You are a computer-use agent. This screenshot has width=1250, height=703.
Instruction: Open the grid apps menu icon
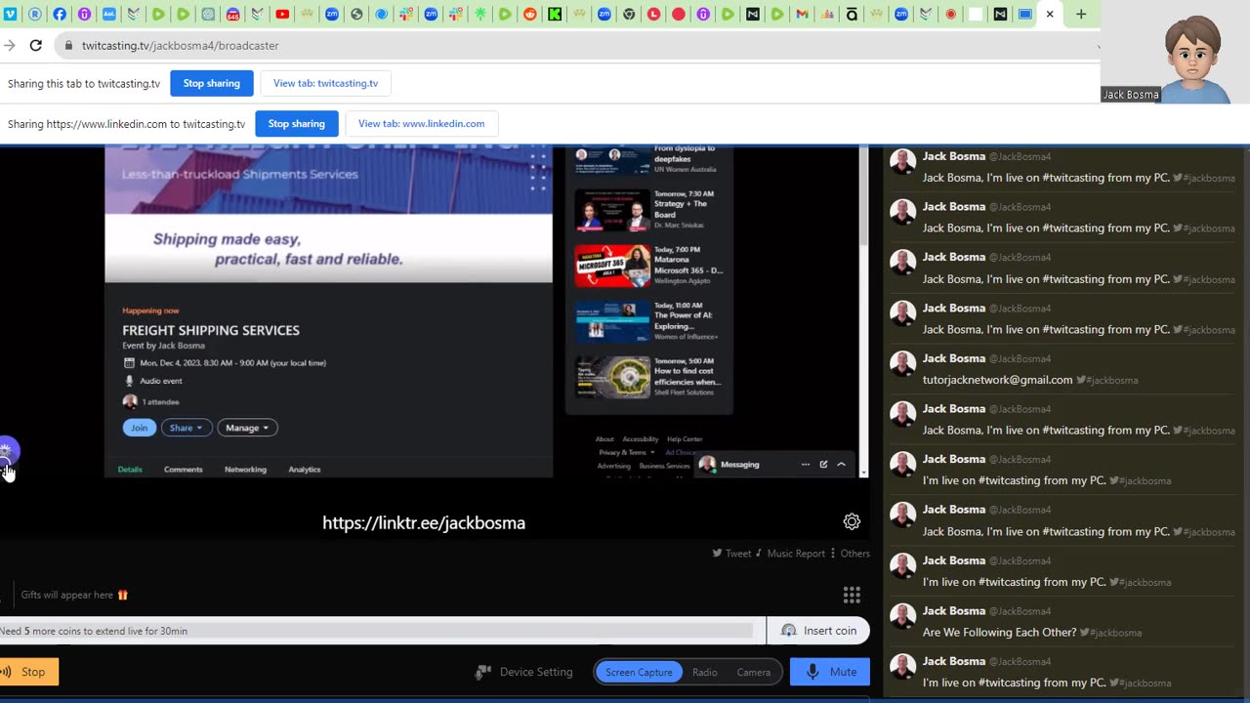click(852, 596)
